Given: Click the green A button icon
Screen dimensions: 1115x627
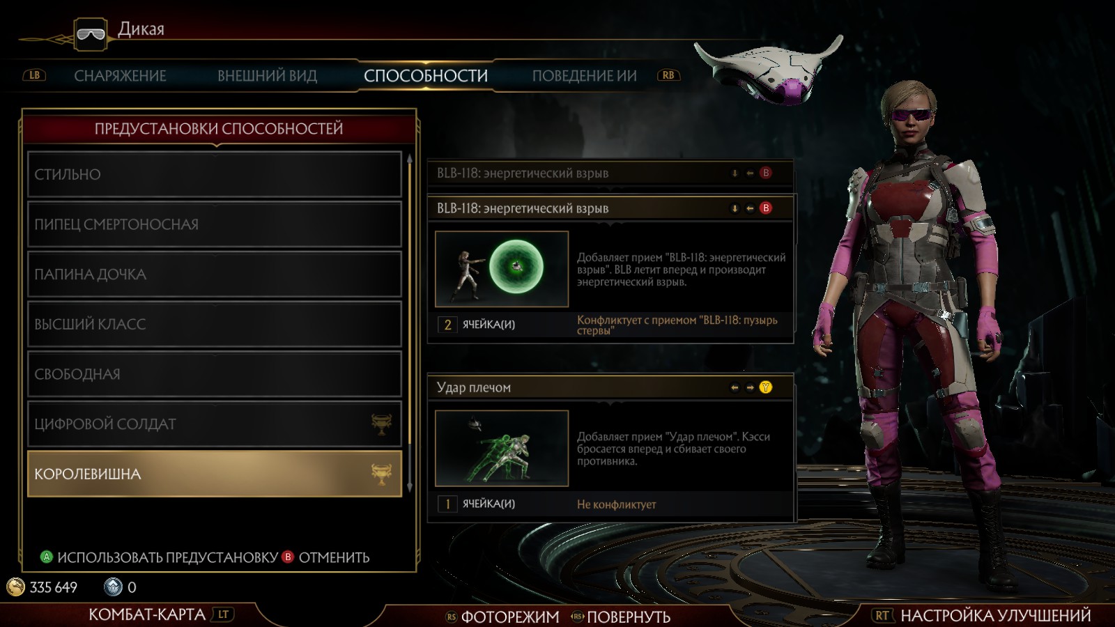Looking at the screenshot, I should [x=47, y=557].
